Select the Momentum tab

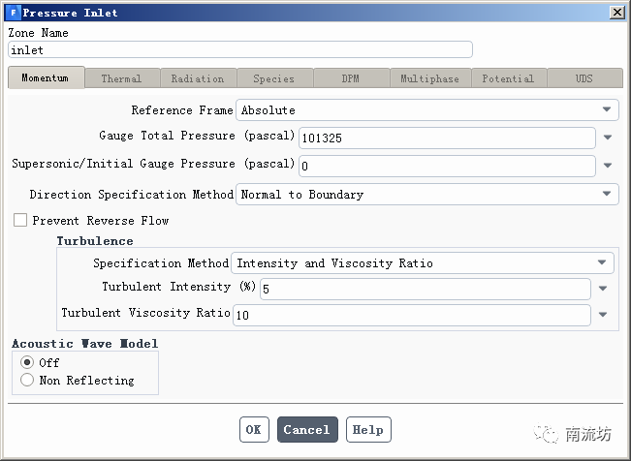pyautogui.click(x=46, y=78)
